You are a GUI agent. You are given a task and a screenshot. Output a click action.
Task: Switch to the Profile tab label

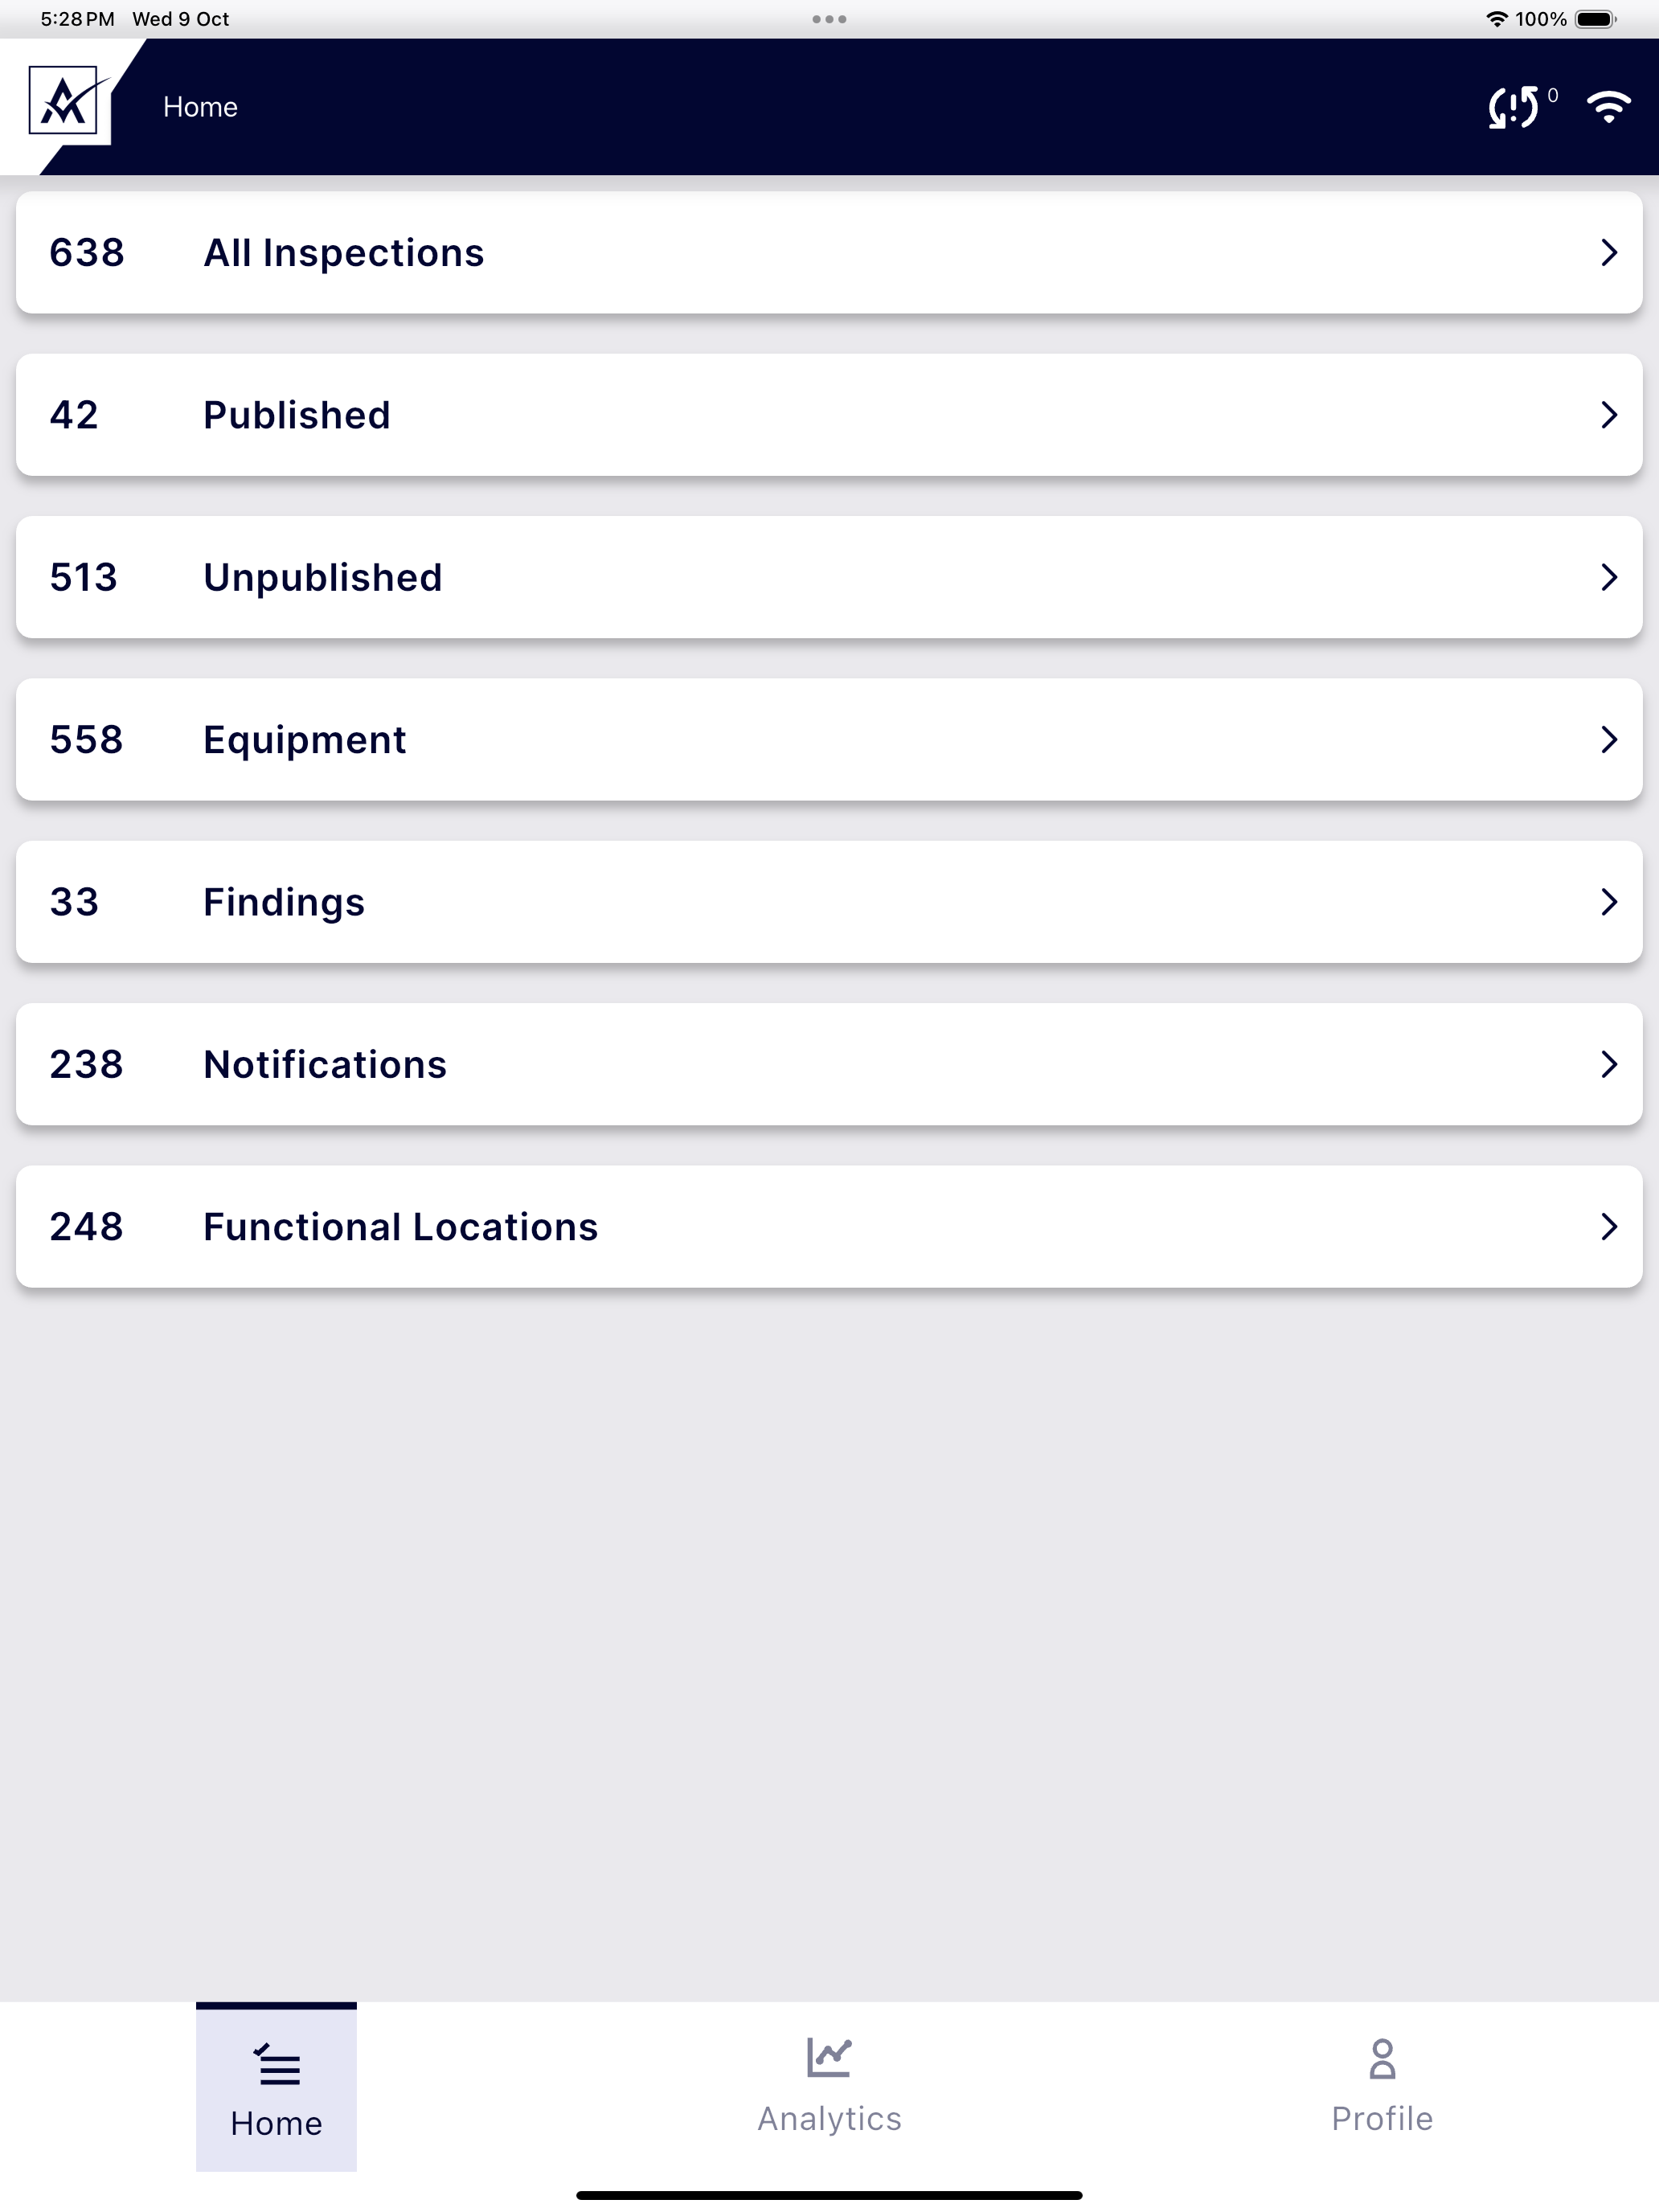tap(1382, 2118)
